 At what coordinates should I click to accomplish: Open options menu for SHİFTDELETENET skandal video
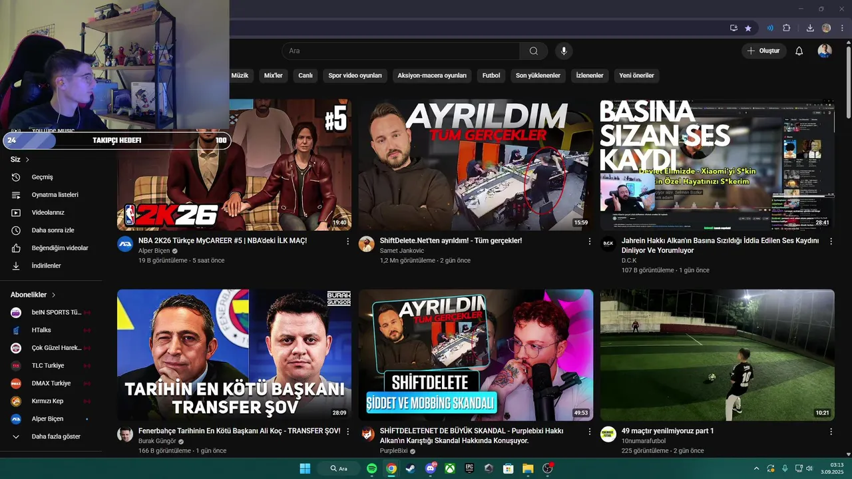pyautogui.click(x=589, y=432)
